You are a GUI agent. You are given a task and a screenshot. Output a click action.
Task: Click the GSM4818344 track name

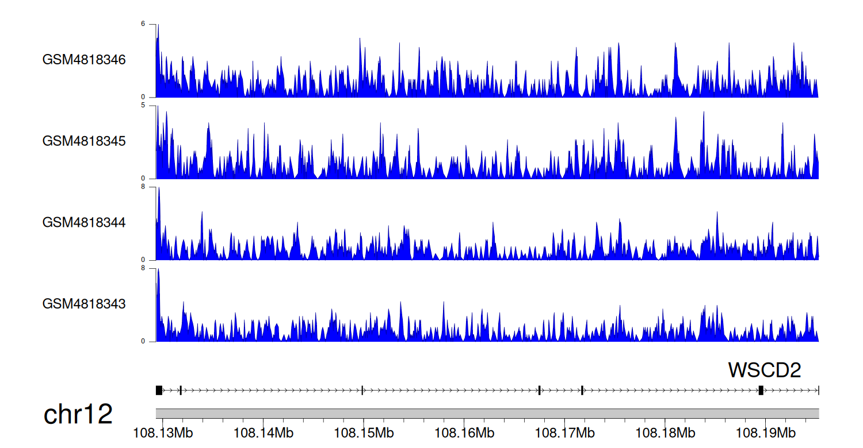pos(84,222)
